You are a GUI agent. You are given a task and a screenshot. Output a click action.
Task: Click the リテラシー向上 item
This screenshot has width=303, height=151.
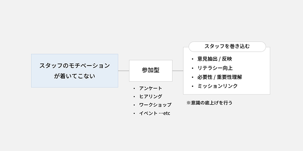[215, 68]
